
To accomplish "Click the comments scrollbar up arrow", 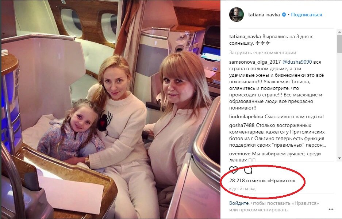I will [339, 32].
